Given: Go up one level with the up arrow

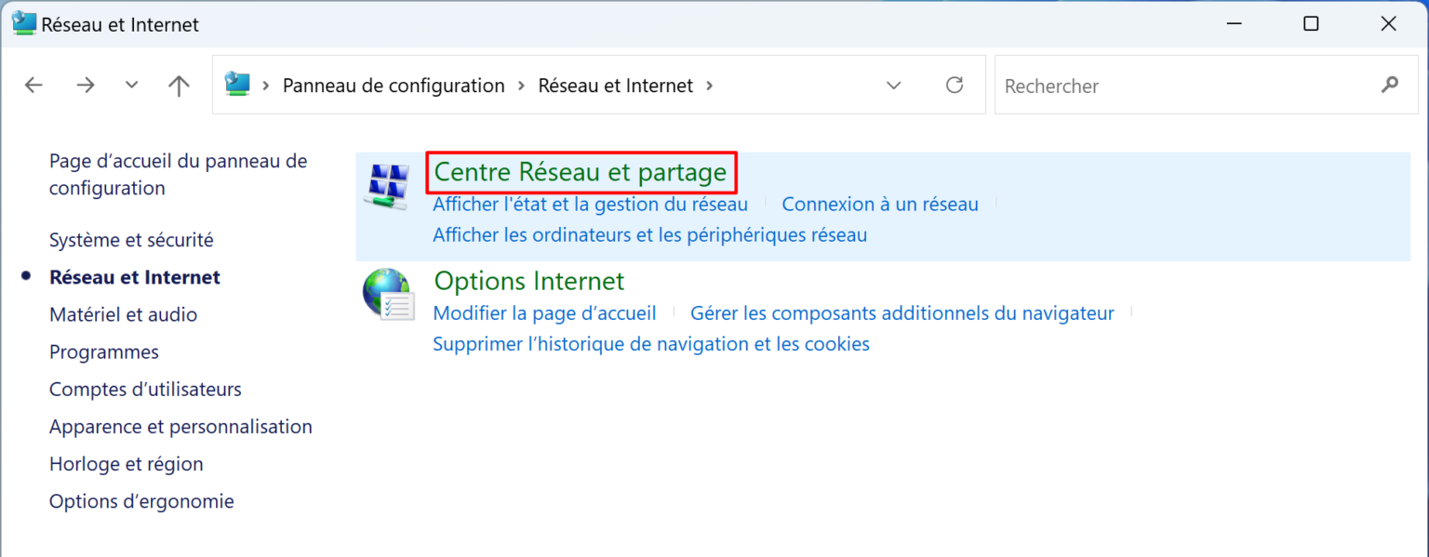Looking at the screenshot, I should tap(178, 85).
